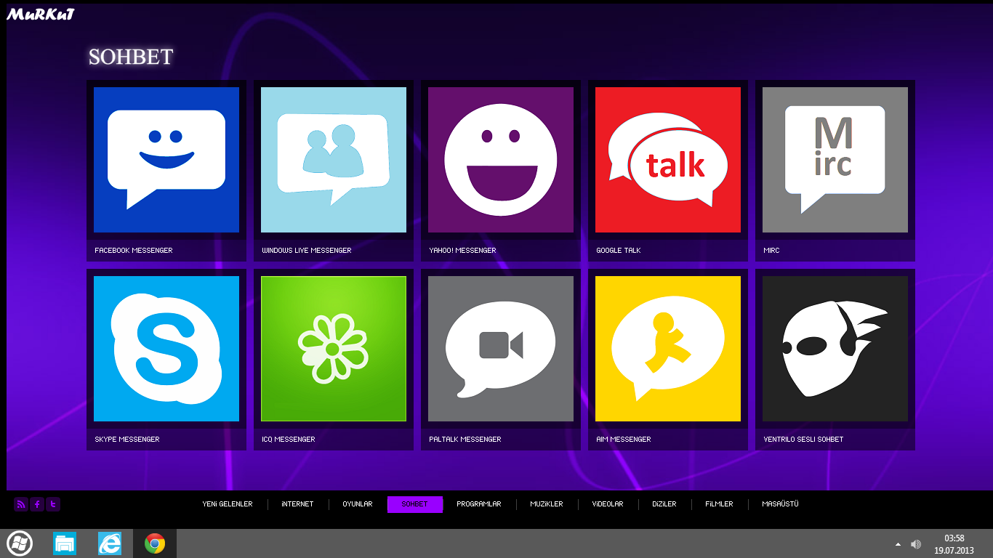The width and height of the screenshot is (993, 558).
Task: Go to the VİDEOLAR tab
Action: coord(608,504)
